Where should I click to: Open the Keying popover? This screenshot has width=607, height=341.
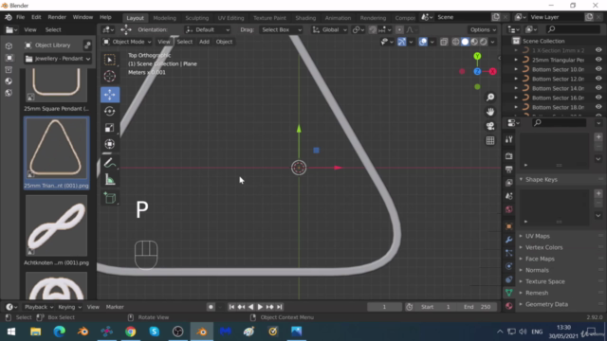[x=69, y=307]
